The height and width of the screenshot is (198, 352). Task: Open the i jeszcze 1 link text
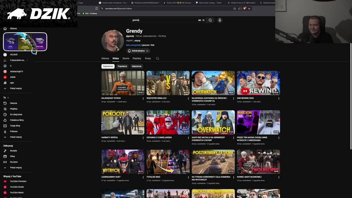pyautogui.click(x=148, y=45)
